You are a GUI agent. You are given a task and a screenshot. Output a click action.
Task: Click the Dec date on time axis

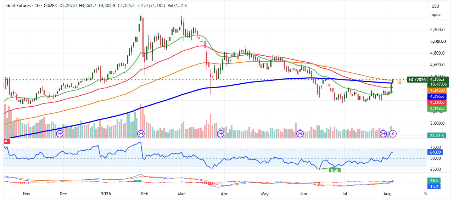click(x=63, y=194)
